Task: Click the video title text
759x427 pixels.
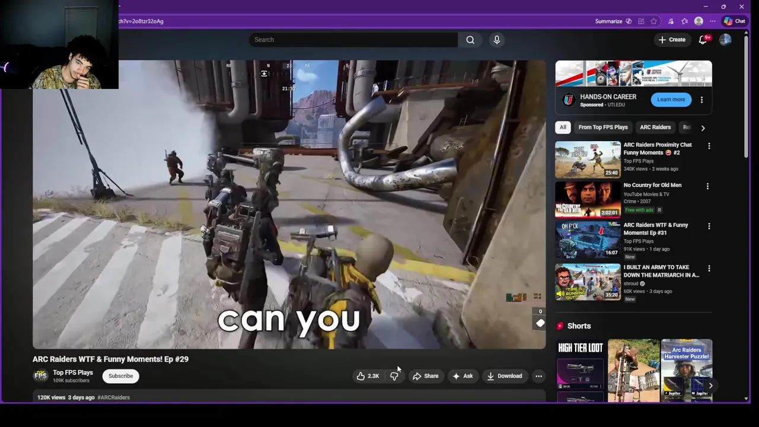Action: point(110,359)
